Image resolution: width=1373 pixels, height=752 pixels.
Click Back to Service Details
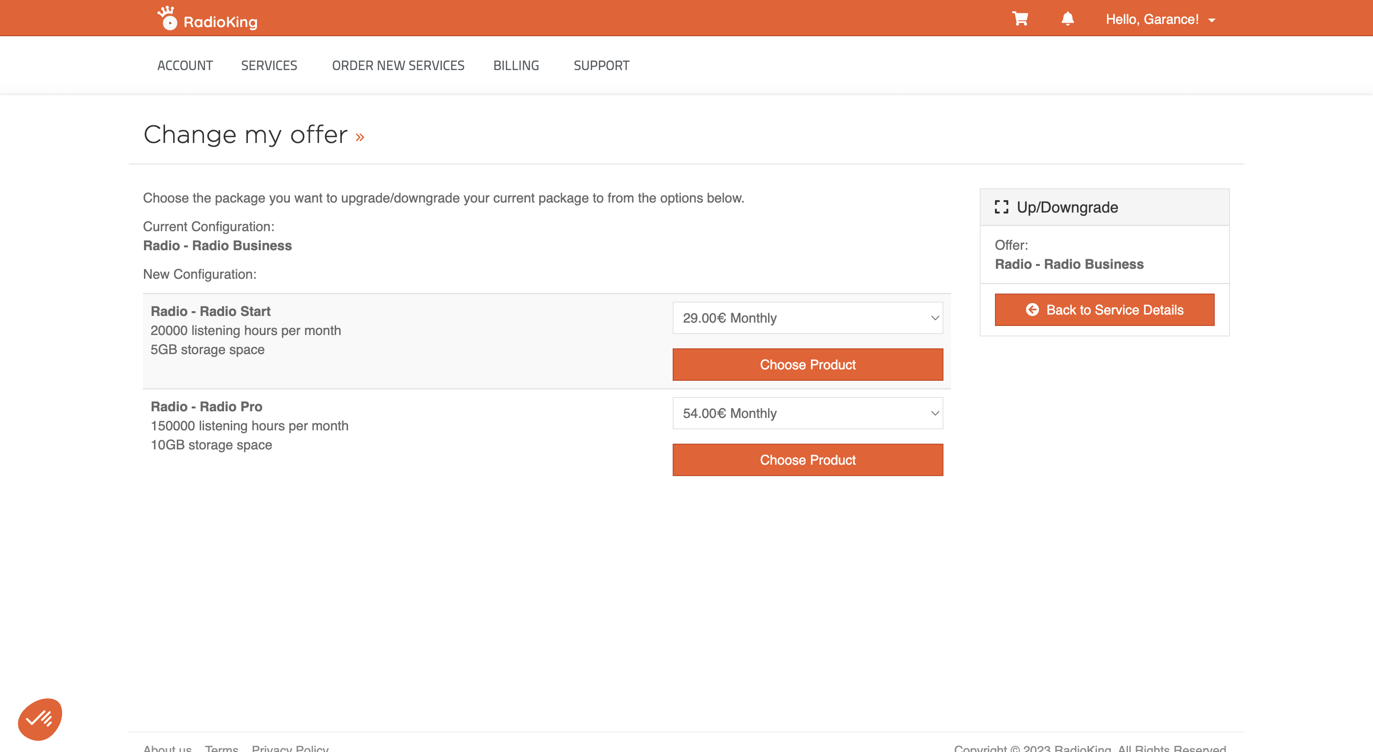coord(1105,310)
